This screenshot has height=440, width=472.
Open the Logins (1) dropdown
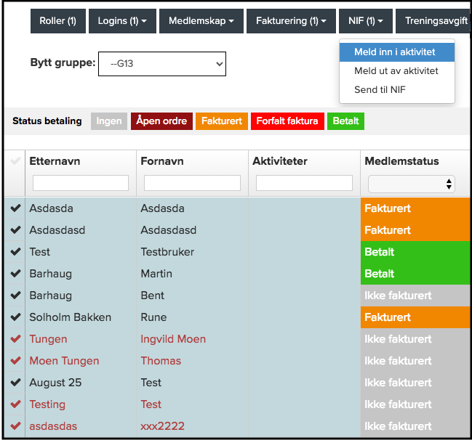pos(122,22)
